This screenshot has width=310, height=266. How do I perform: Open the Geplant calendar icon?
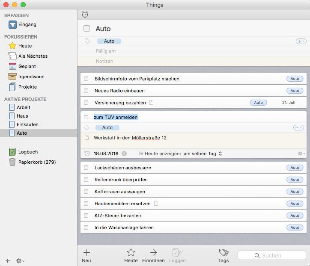[x=12, y=66]
